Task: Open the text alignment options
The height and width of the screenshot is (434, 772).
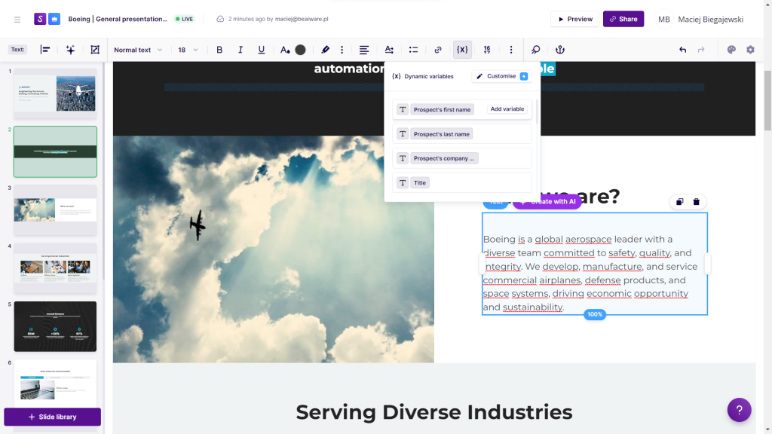Action: tap(364, 50)
